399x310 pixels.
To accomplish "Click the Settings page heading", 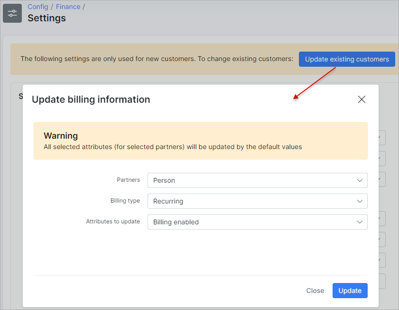I will coord(46,18).
